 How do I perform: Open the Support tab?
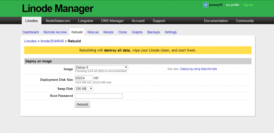[159, 21]
